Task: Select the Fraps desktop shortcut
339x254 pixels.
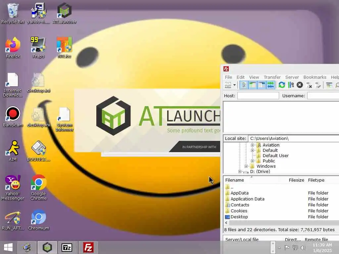Action: pos(38,48)
